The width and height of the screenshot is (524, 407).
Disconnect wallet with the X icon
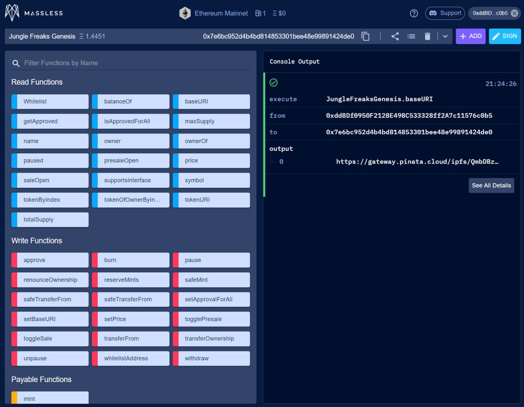(x=515, y=13)
